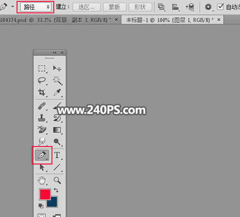Select the Move tool
Viewport: 240px width, 217px height.
pos(57,68)
